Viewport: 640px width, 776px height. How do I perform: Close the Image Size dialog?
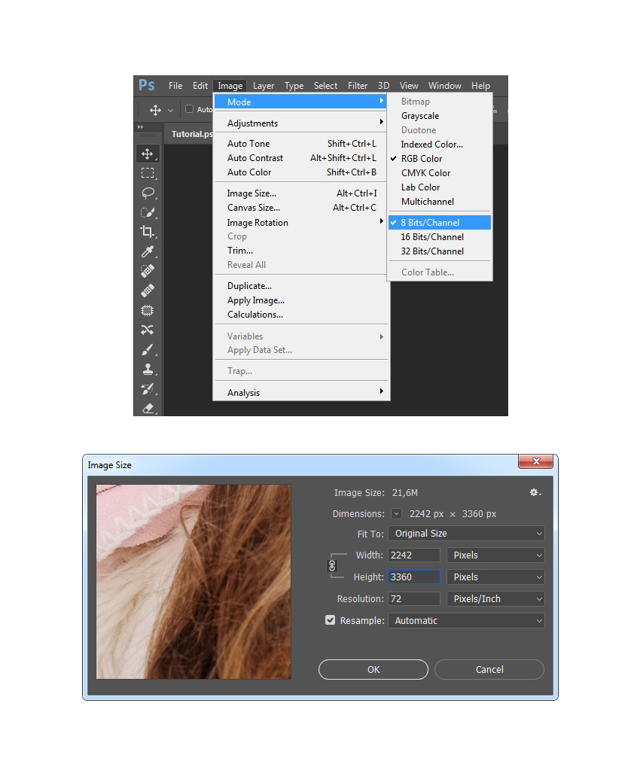tap(536, 461)
